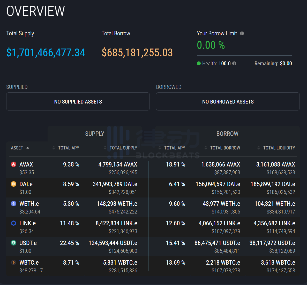Viewport: 307px width, 285px height.
Task: Click the 0.00 % borrow limit value
Action: coord(211,45)
